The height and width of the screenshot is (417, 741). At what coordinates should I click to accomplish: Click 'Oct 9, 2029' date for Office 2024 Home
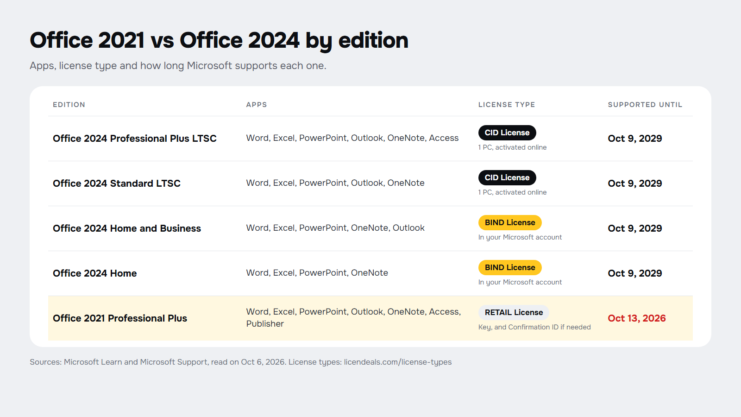[x=635, y=273]
